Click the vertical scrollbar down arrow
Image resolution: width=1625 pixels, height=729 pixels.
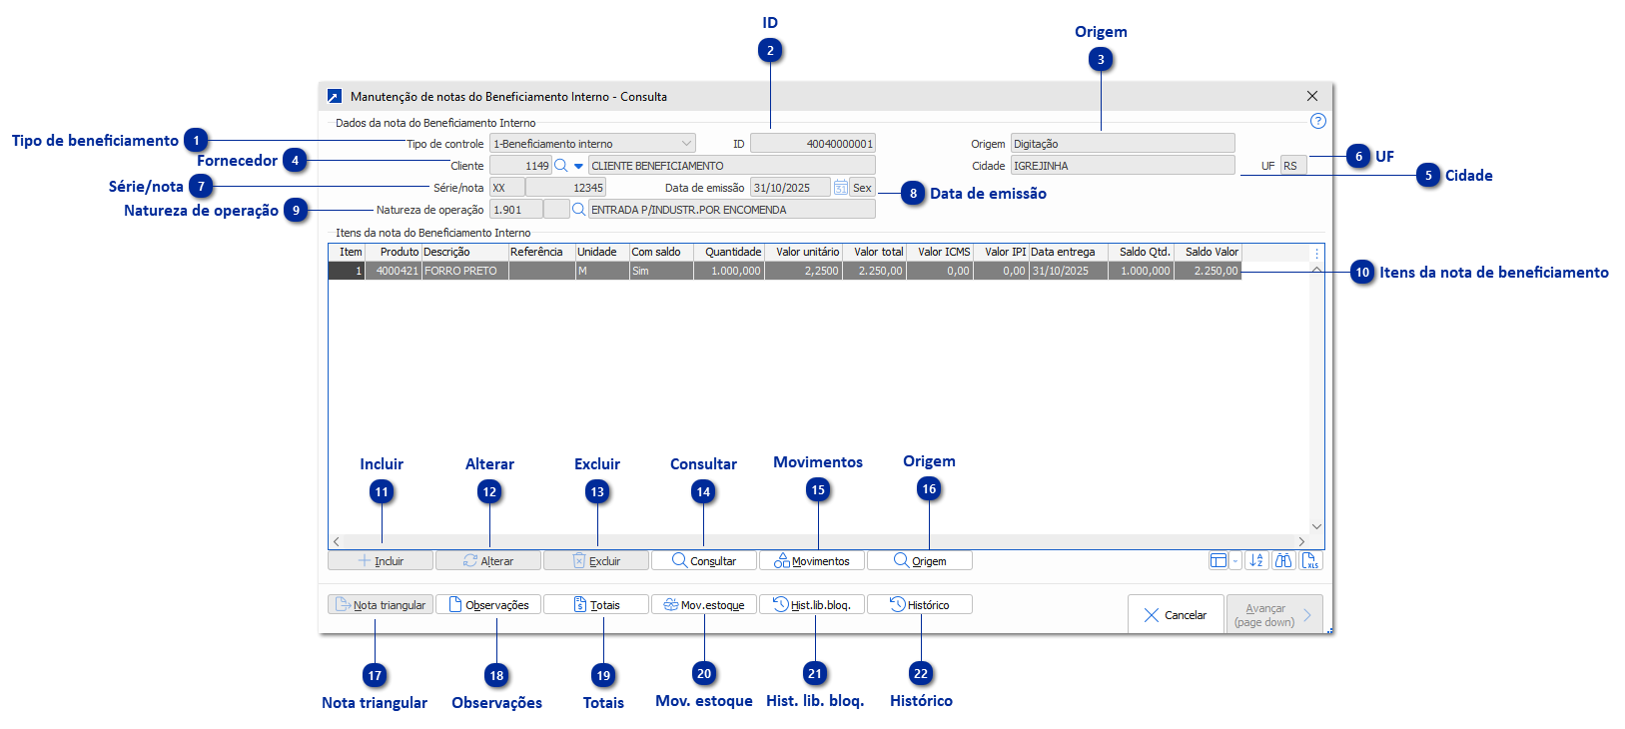(1316, 526)
